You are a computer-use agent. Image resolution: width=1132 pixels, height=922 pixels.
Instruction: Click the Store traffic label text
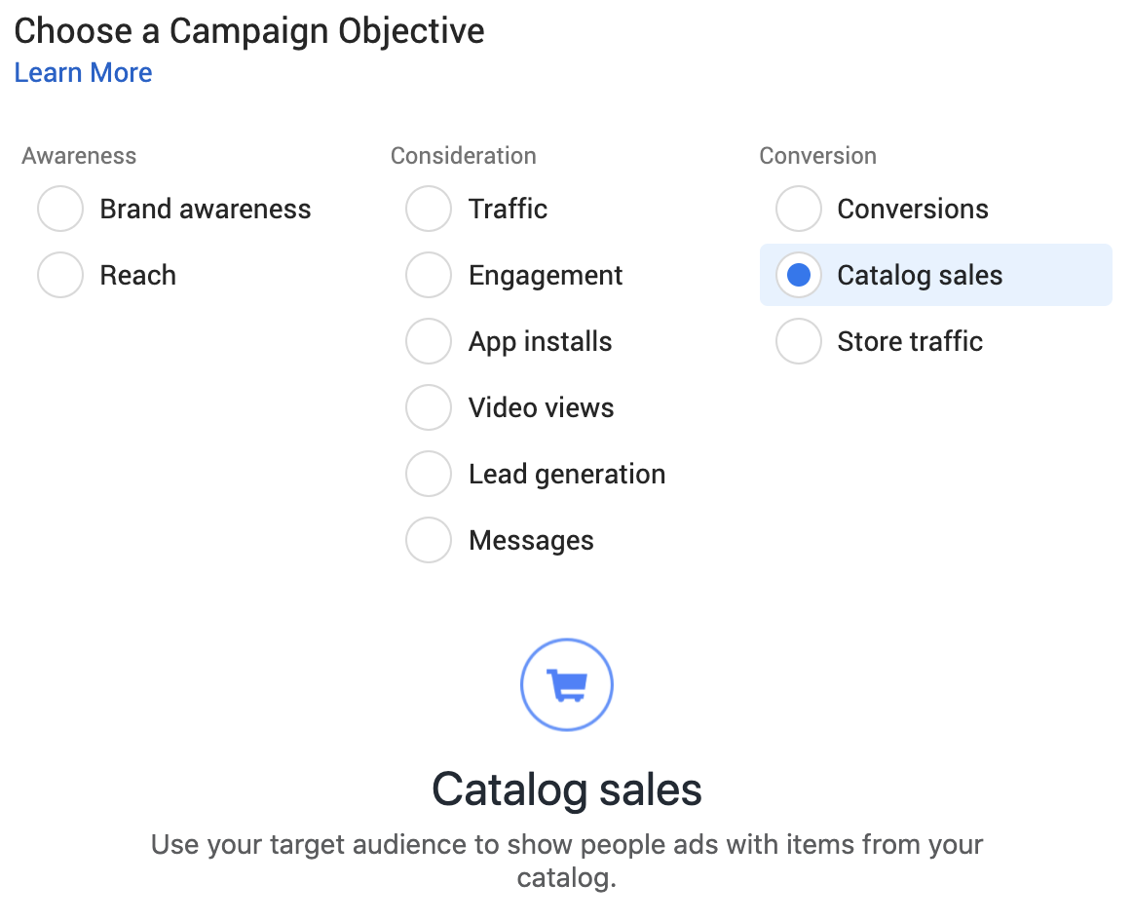[x=910, y=341]
